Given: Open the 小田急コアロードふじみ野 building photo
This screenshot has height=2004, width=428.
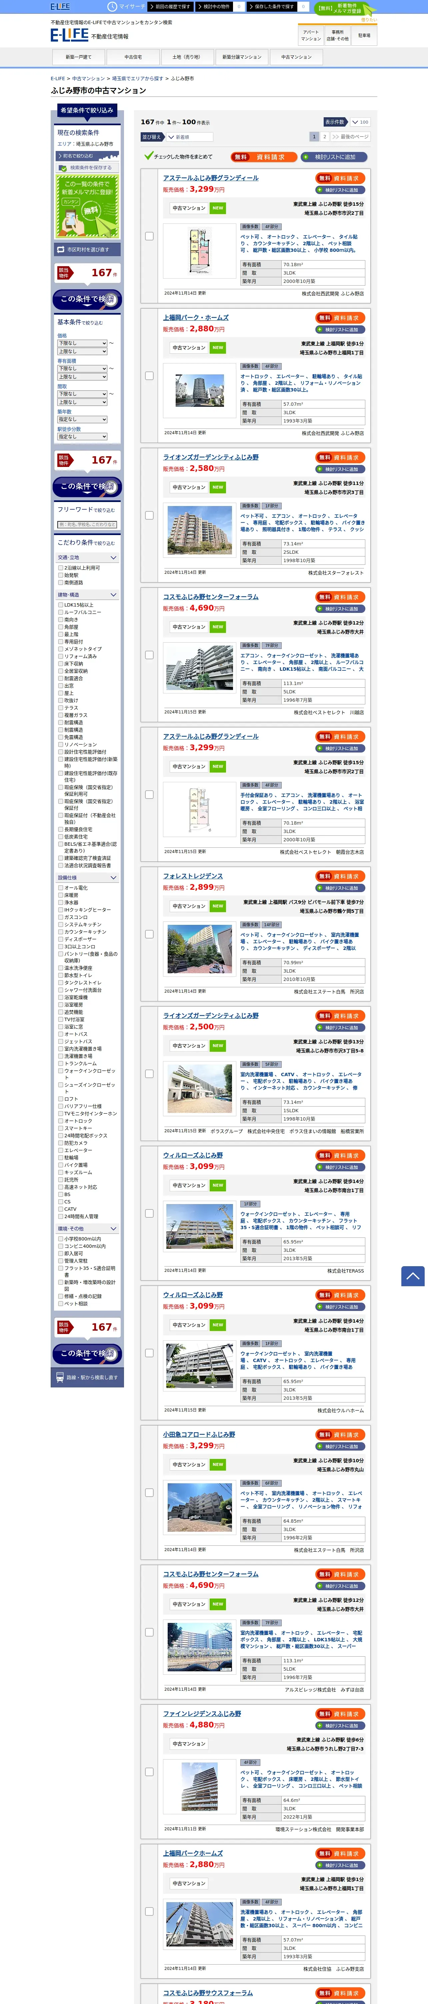Looking at the screenshot, I should click(200, 1508).
